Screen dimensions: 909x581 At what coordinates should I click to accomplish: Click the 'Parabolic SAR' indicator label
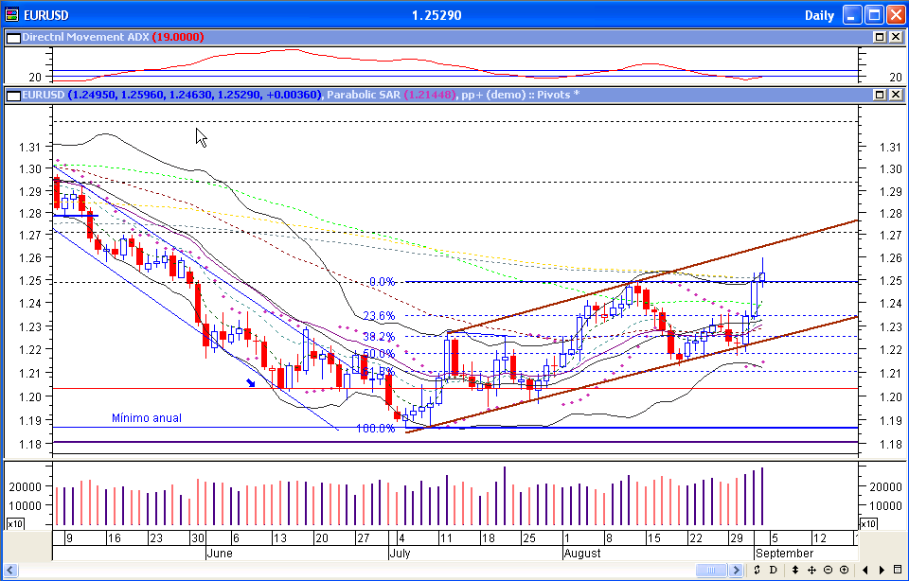[364, 95]
